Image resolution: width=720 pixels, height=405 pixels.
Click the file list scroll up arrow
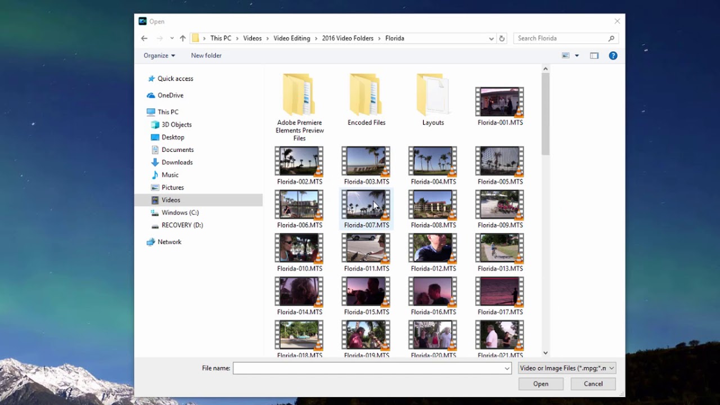pyautogui.click(x=545, y=69)
